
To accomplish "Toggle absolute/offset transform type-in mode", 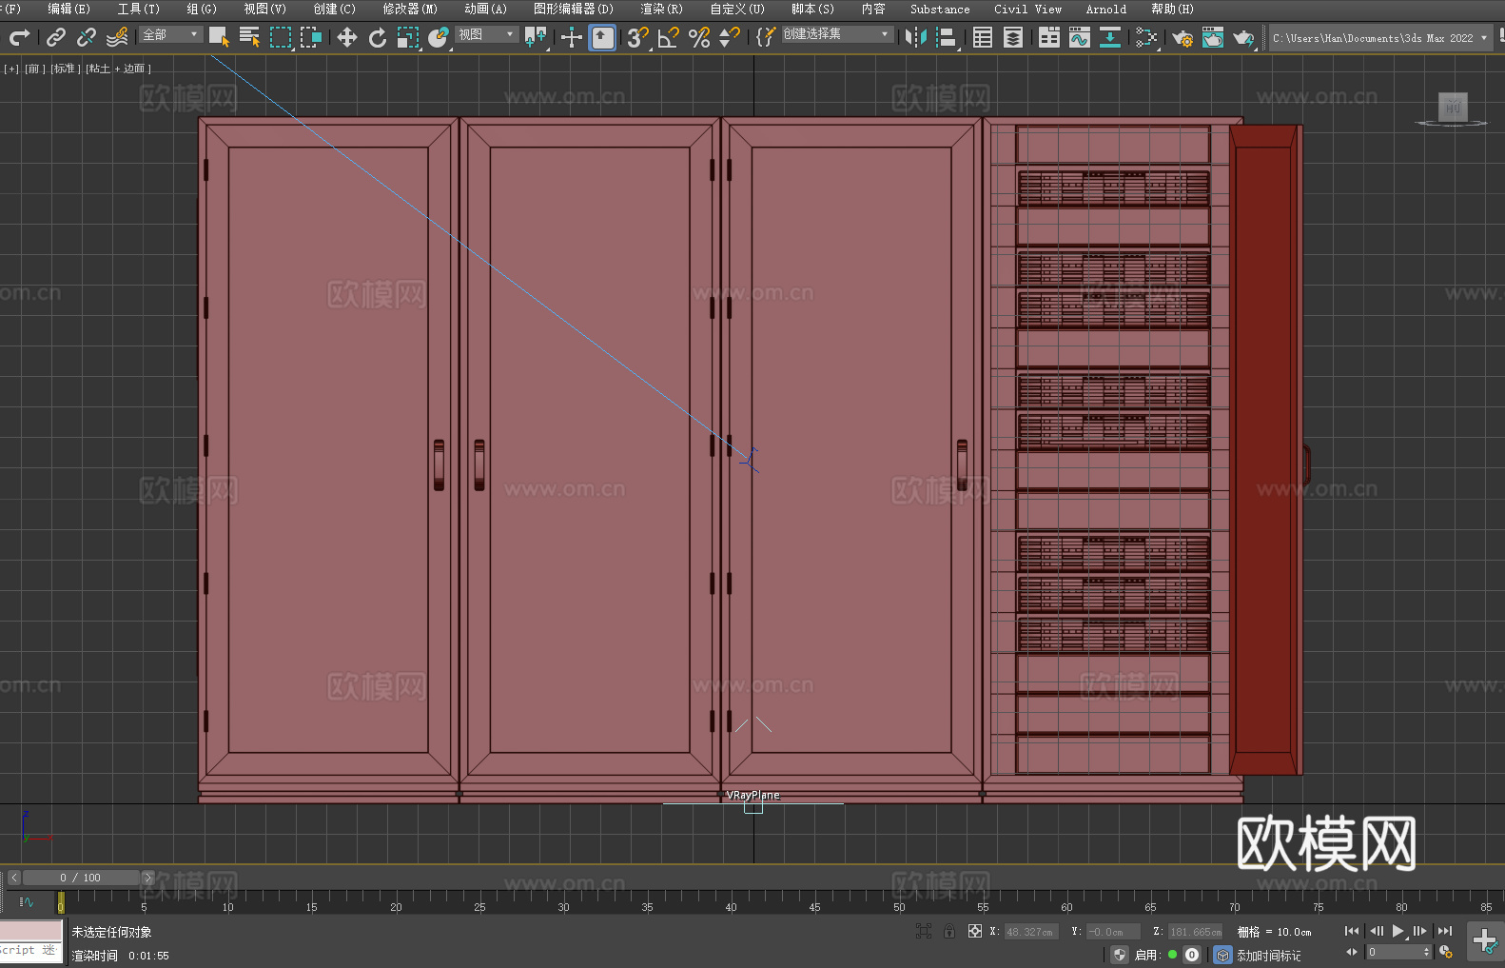I will (975, 931).
